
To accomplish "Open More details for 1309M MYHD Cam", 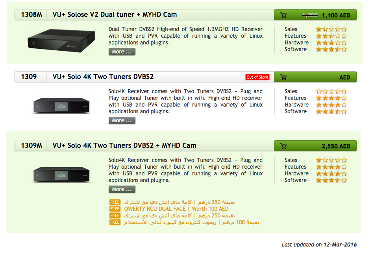I will pos(122,190).
